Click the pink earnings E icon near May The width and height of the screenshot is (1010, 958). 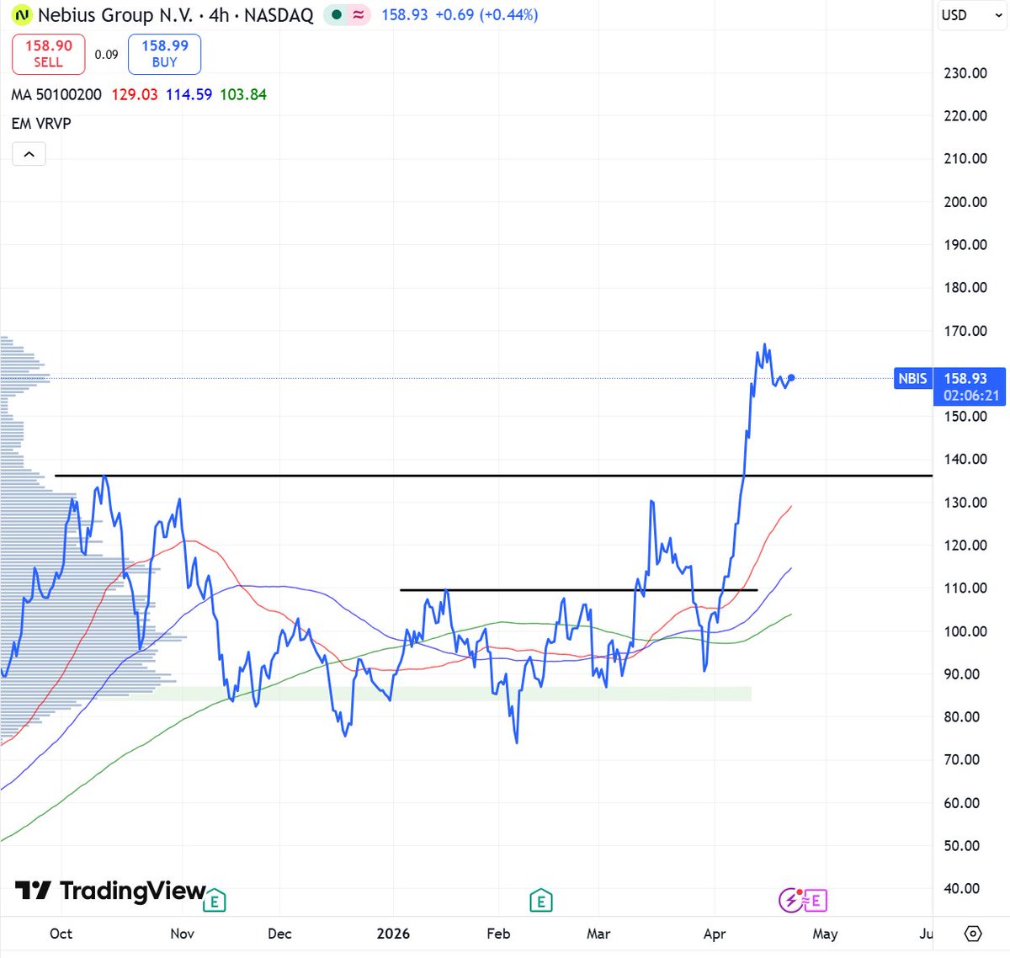click(816, 900)
